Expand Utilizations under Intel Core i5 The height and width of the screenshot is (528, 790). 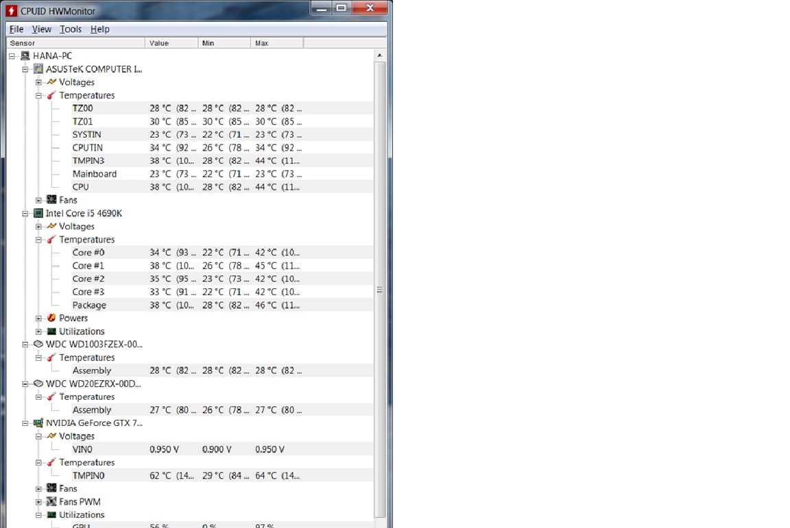(38, 331)
